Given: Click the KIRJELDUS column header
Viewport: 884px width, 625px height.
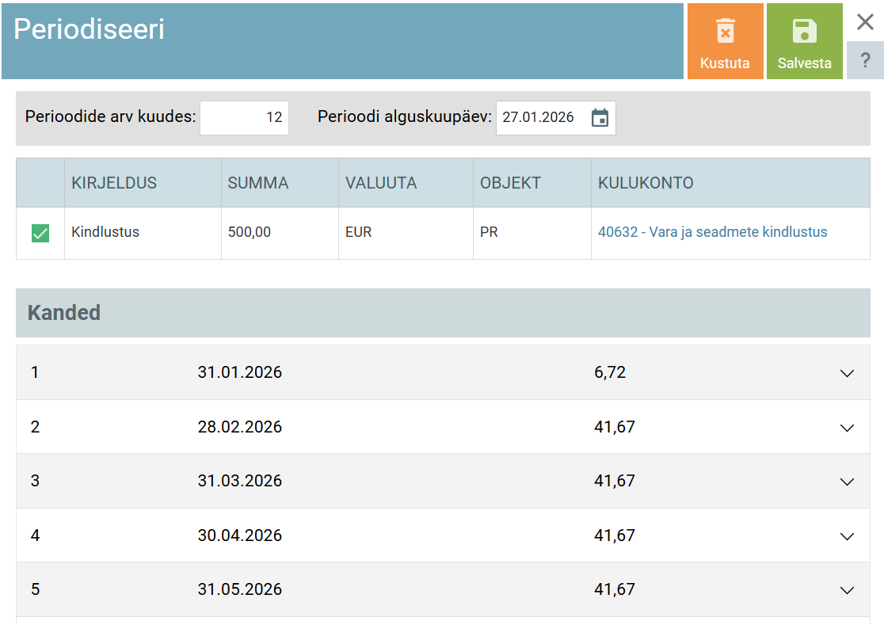Looking at the screenshot, I should point(143,183).
